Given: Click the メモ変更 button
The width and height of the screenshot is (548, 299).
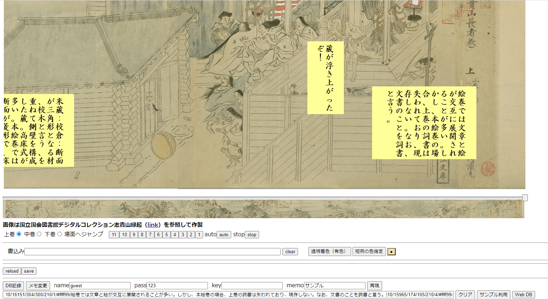Looking at the screenshot, I should click(38, 286).
